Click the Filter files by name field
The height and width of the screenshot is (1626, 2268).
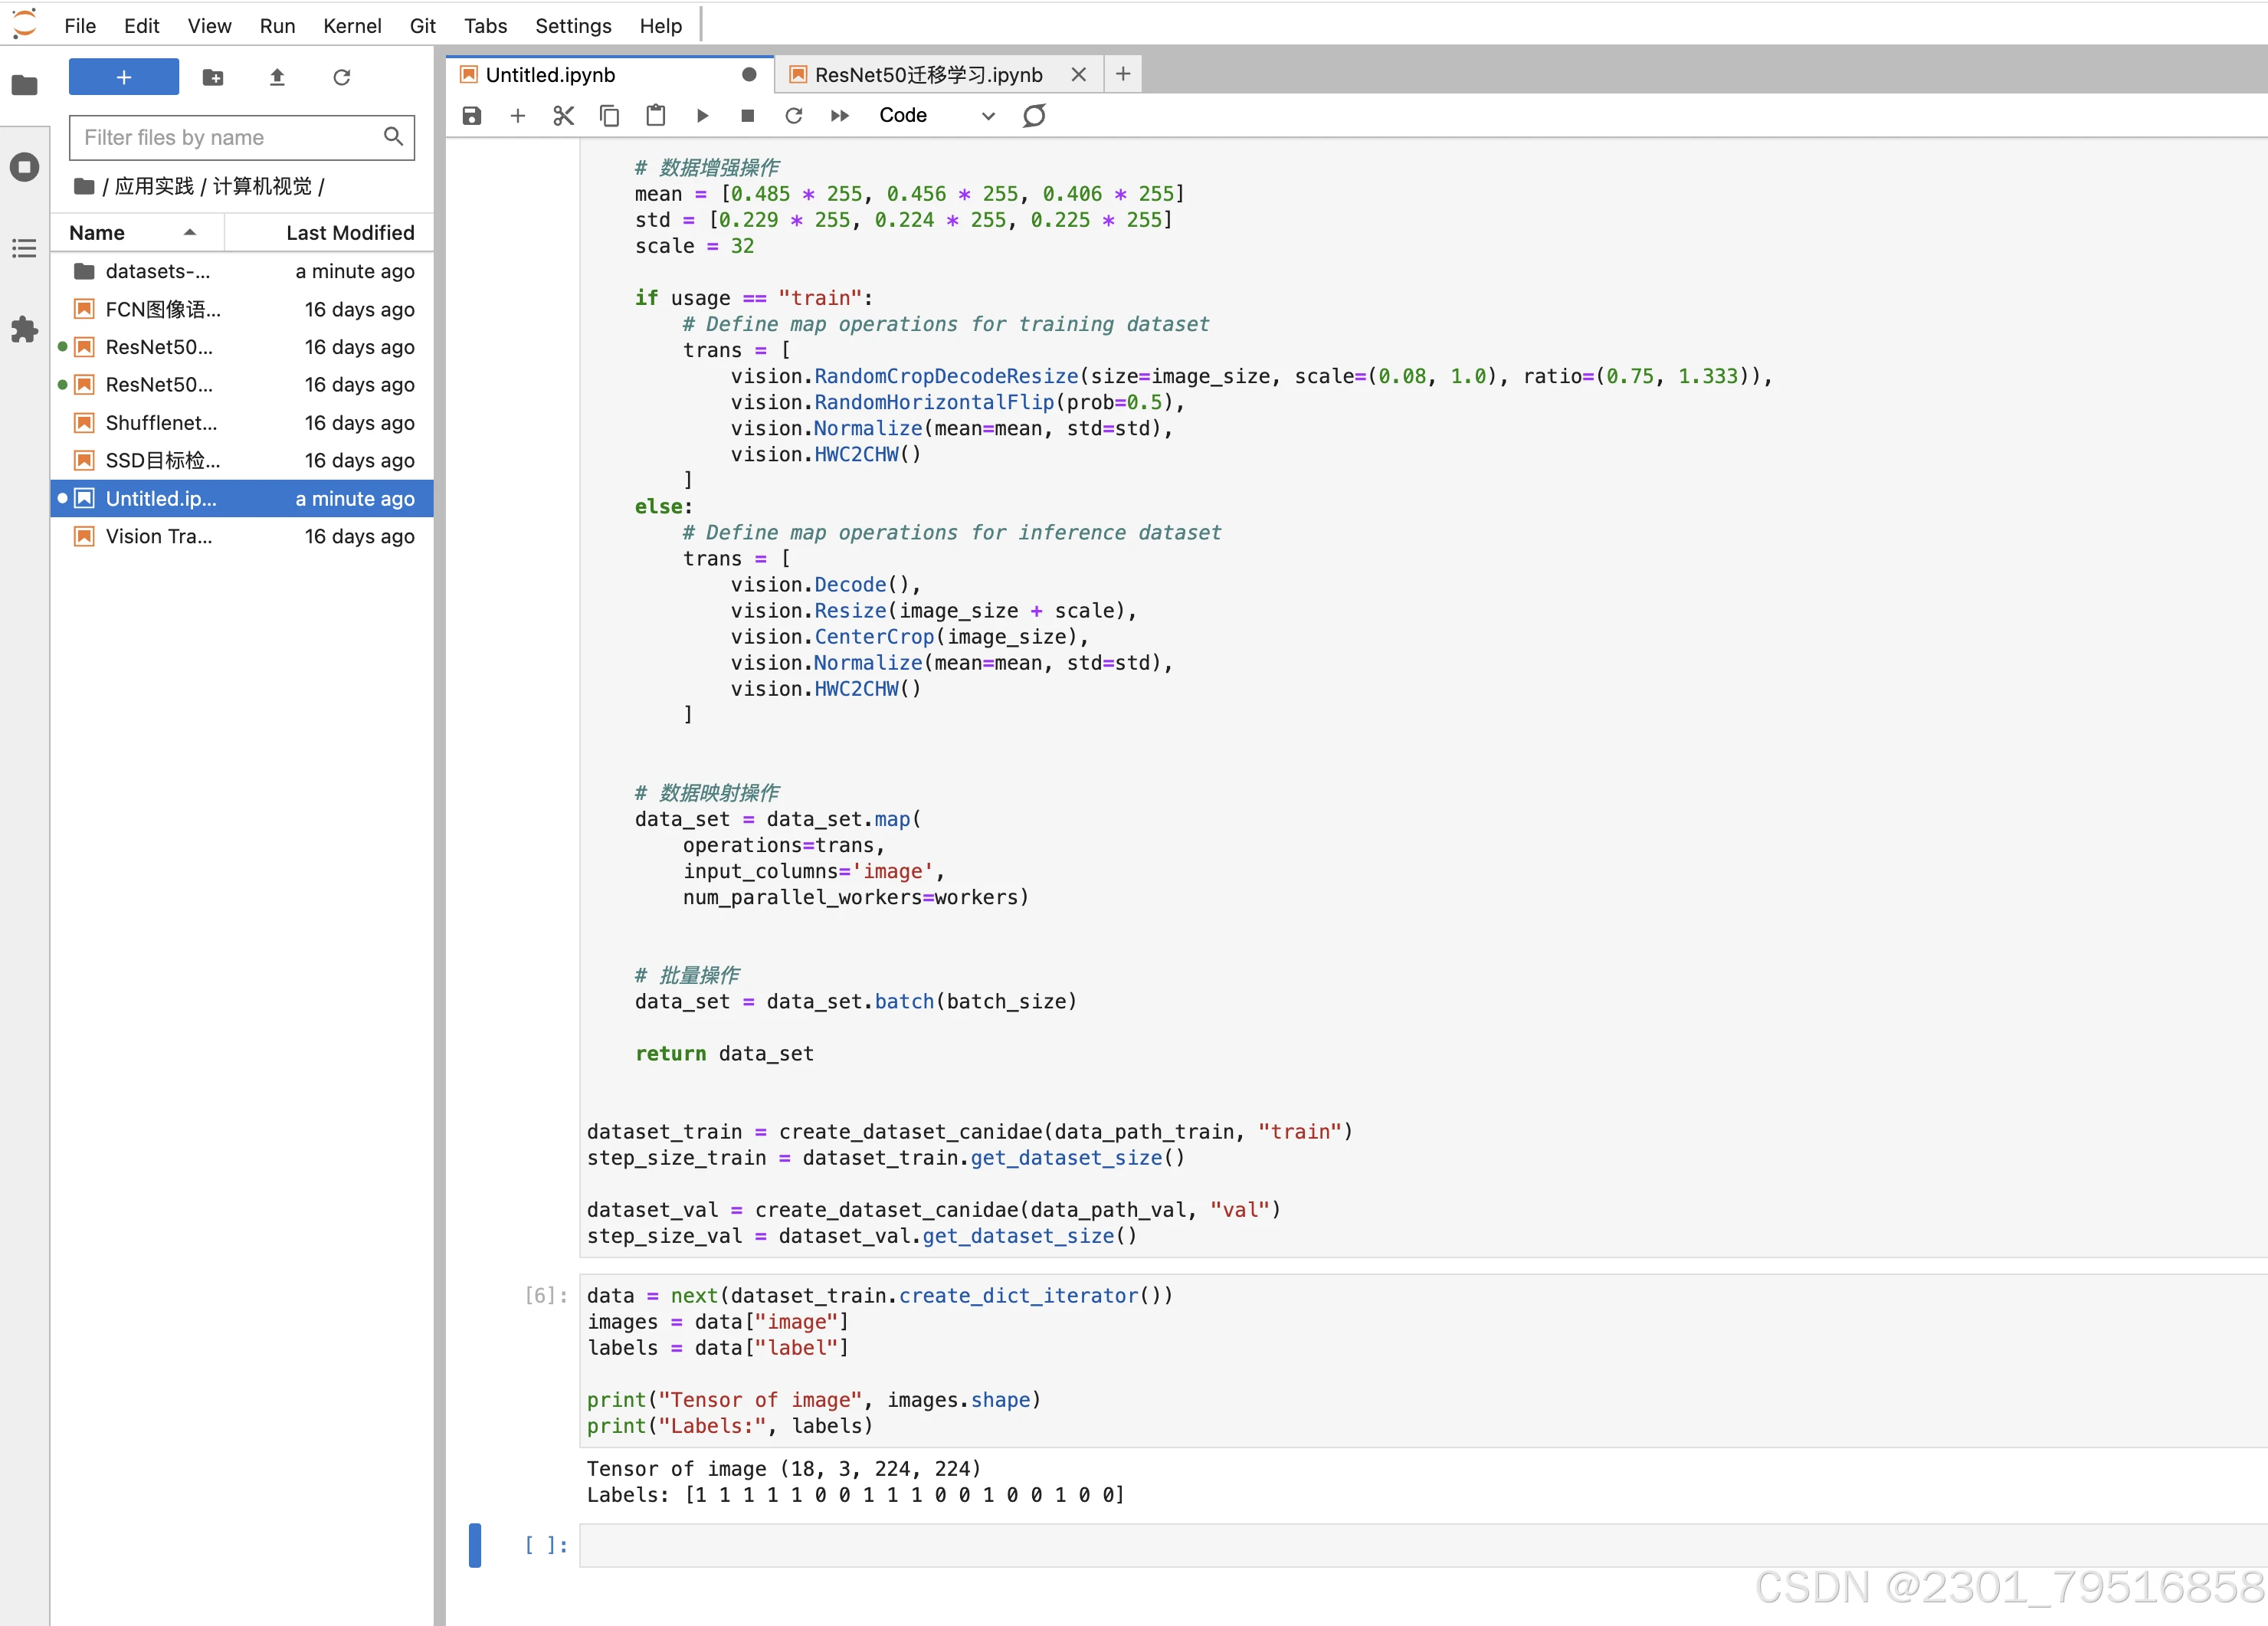(230, 137)
